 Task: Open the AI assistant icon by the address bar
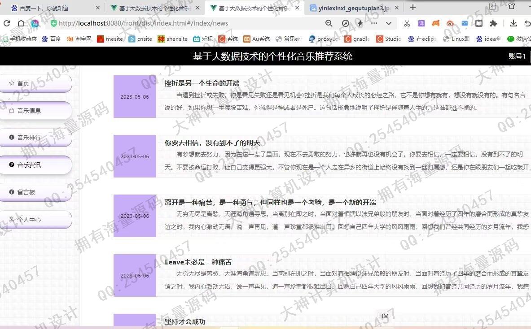[35, 23]
